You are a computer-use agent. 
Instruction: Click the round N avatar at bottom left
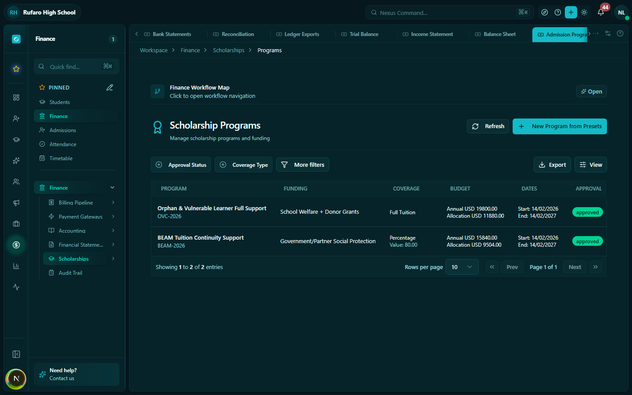point(16,379)
